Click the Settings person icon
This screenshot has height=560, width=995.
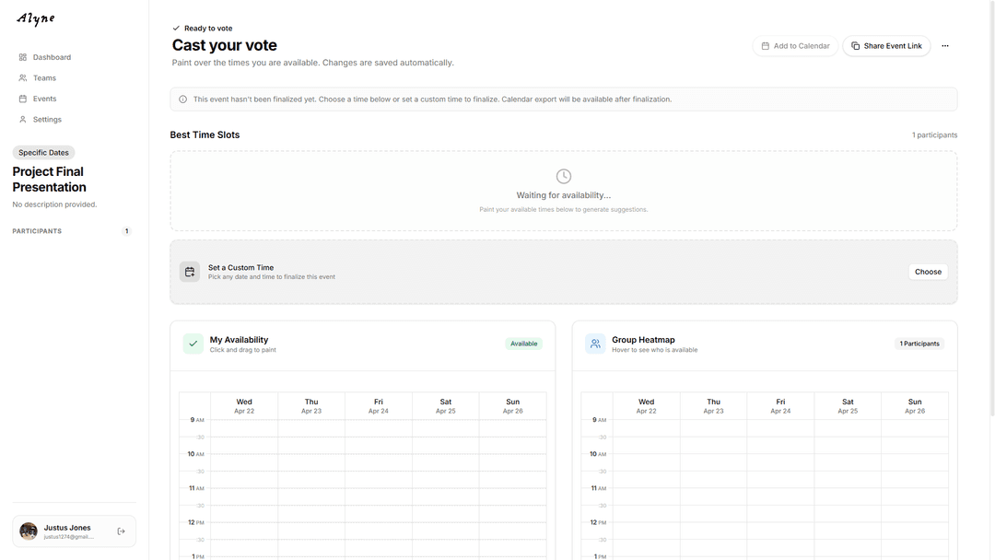(x=23, y=119)
